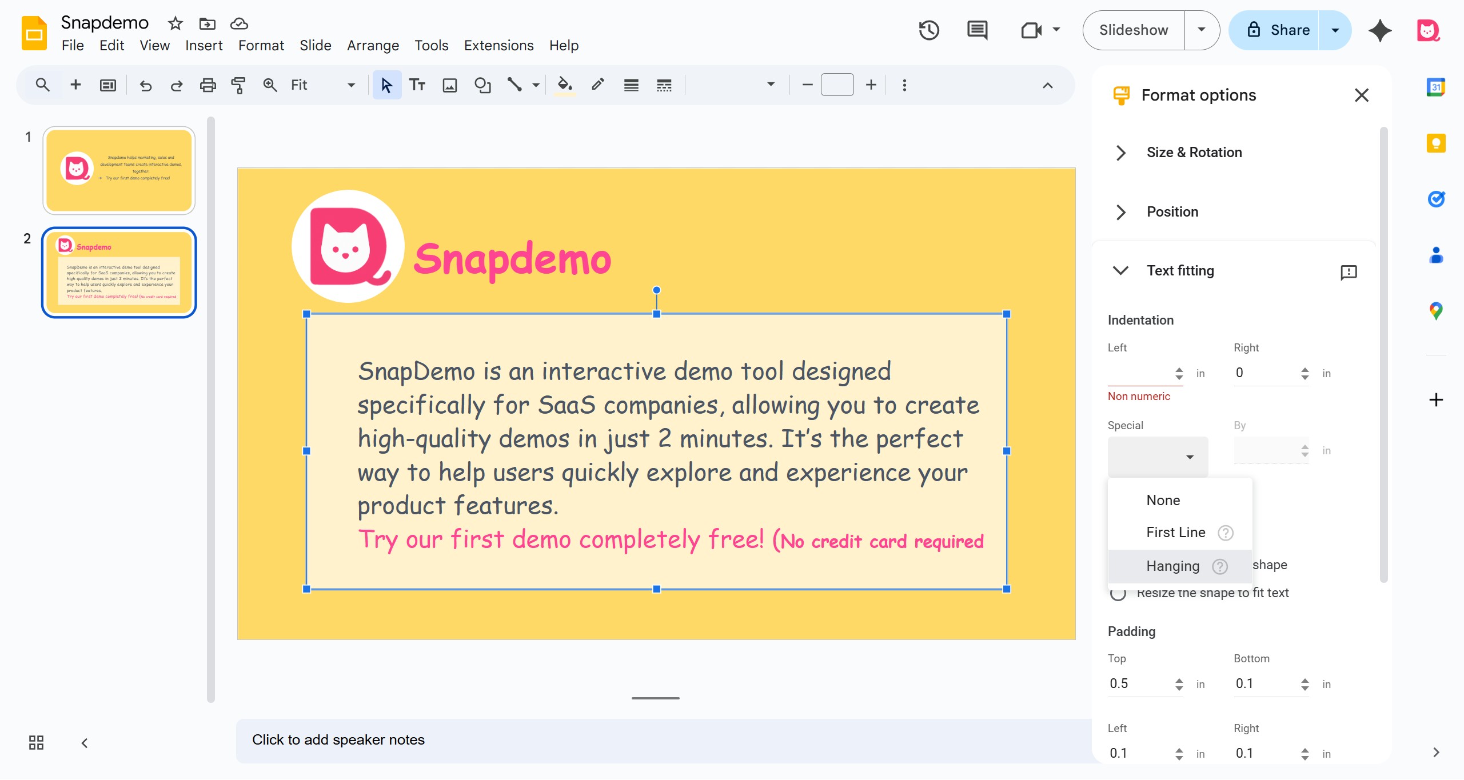
Task: Click the Snapdemo account avatar
Action: tap(1427, 30)
